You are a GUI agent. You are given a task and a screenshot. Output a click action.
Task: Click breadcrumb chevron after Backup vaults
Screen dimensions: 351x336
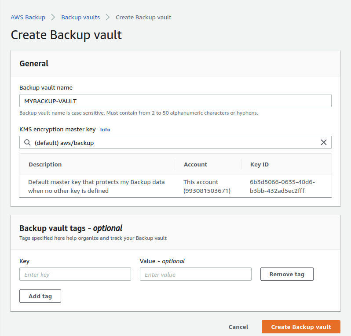[108, 18]
